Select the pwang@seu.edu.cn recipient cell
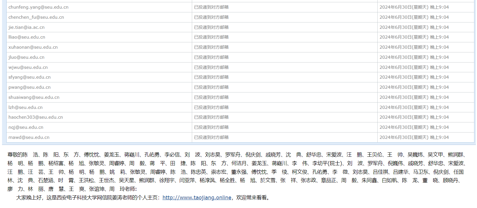Screen dimensions: 477x208 click(99, 87)
